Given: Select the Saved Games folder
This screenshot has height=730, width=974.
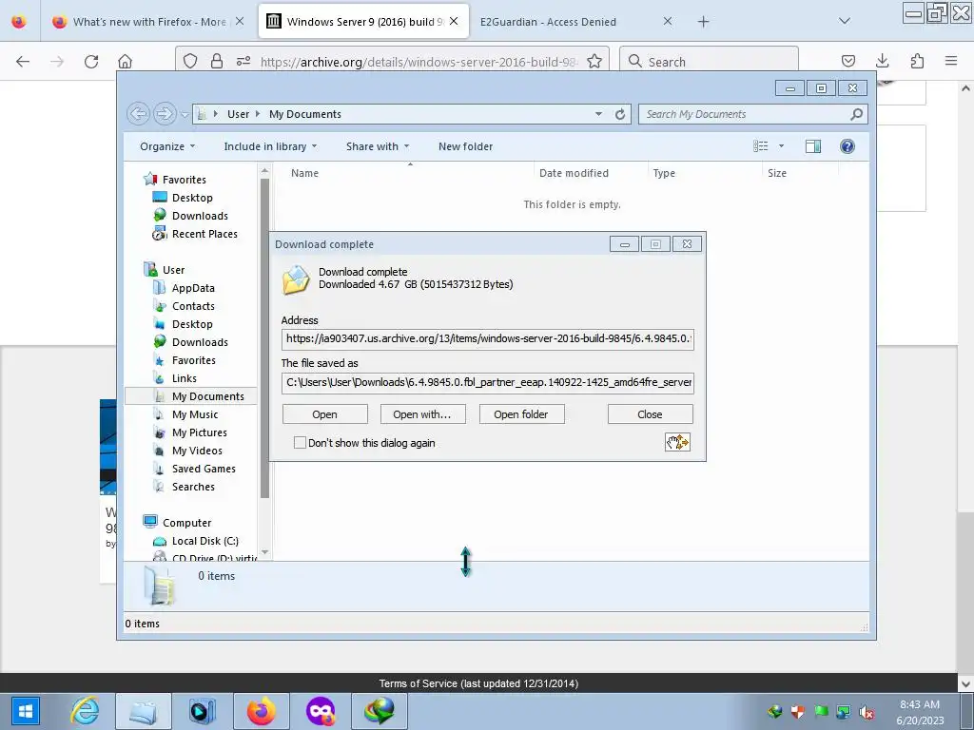Looking at the screenshot, I should coord(204,469).
